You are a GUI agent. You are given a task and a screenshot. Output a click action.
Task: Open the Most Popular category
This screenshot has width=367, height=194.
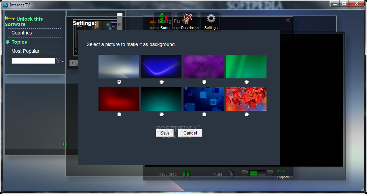(25, 51)
